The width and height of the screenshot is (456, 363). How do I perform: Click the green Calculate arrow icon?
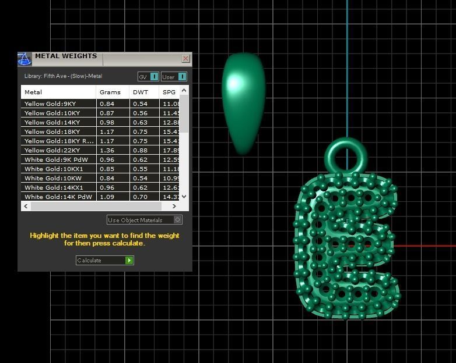click(129, 260)
